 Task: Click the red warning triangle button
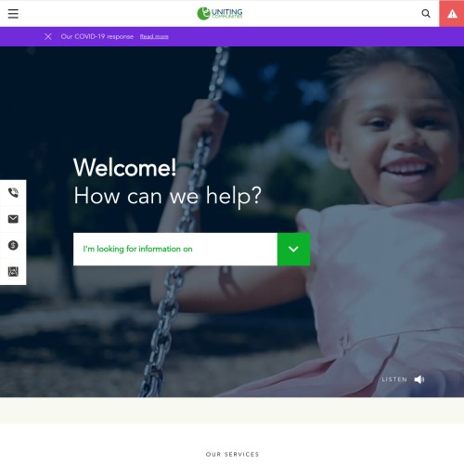pyautogui.click(x=452, y=14)
